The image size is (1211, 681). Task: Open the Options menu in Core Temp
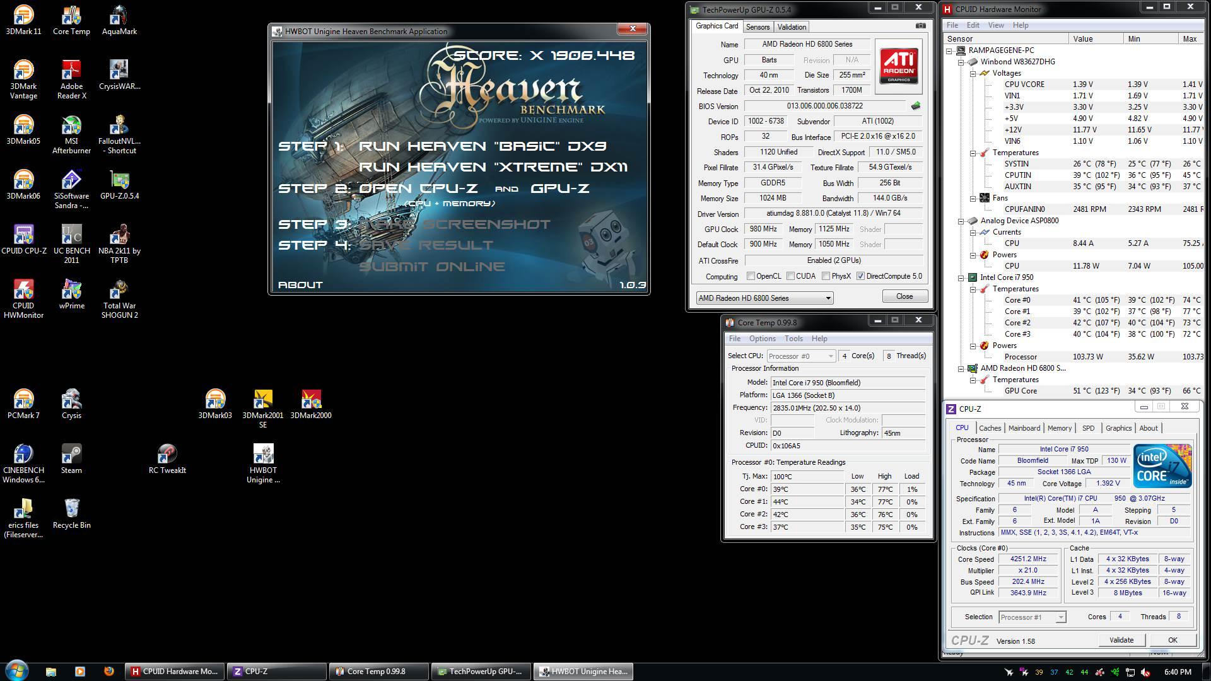click(762, 339)
